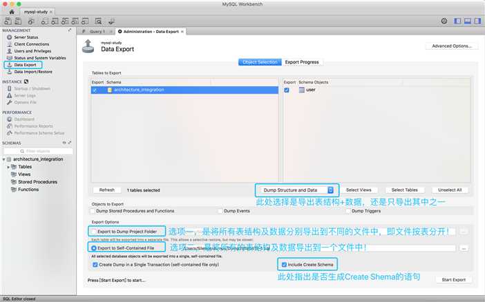Viewport: 485px width, 302px height.
Task: Click Unselect All button
Action: point(450,190)
